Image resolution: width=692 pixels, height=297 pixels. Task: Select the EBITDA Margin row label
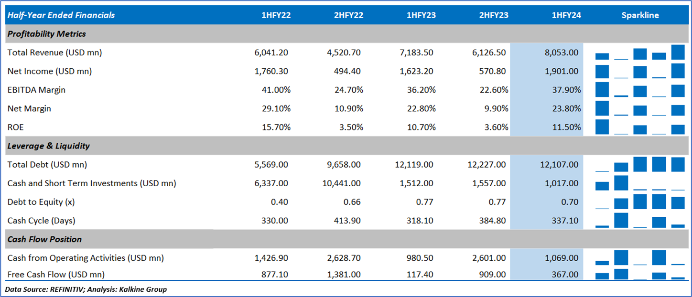click(36, 90)
